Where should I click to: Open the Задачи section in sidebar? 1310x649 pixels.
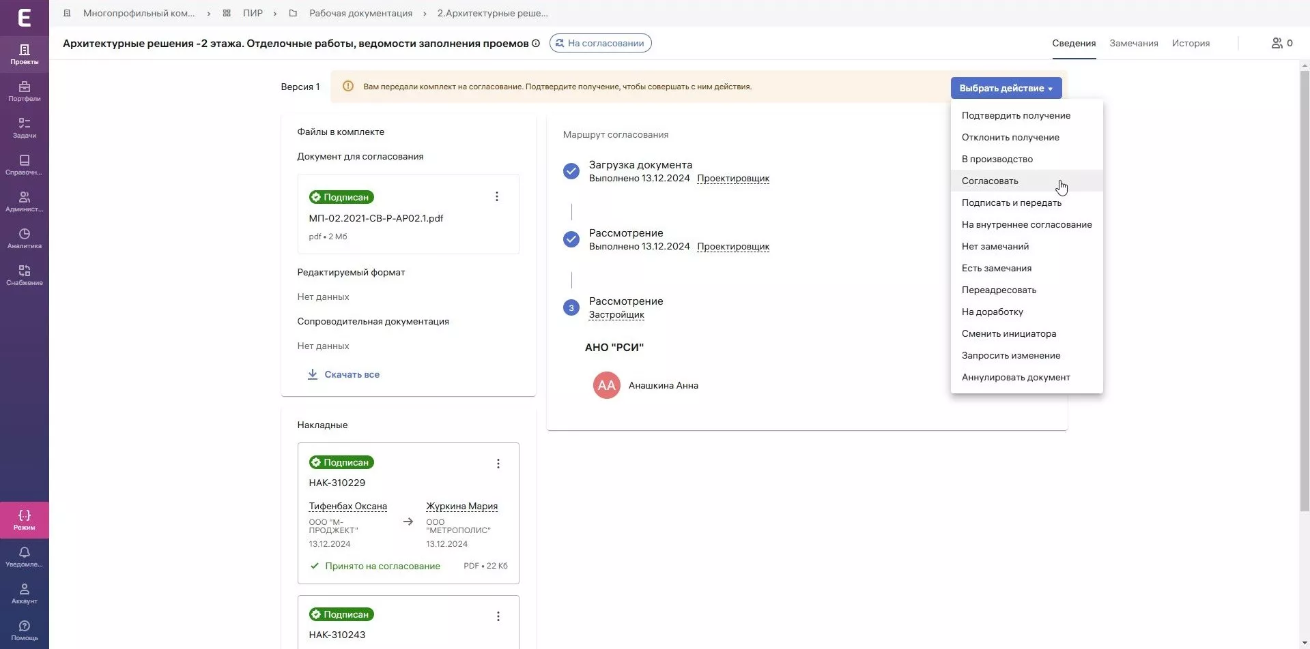pyautogui.click(x=24, y=127)
